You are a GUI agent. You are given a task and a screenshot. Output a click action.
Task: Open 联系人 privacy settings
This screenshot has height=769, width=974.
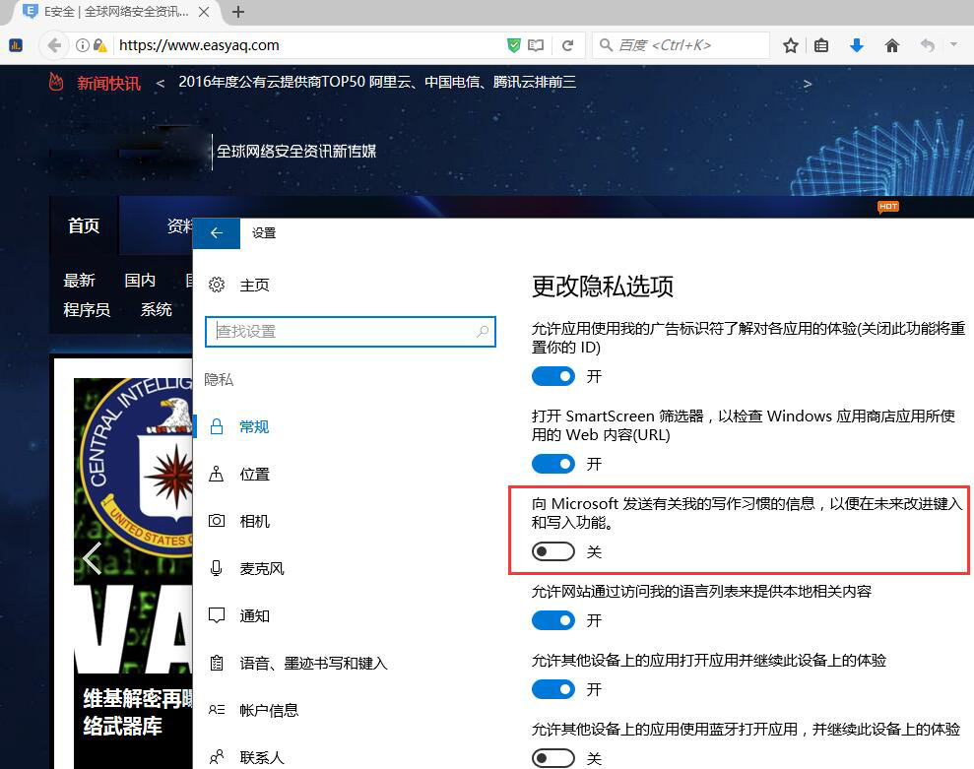262,758
